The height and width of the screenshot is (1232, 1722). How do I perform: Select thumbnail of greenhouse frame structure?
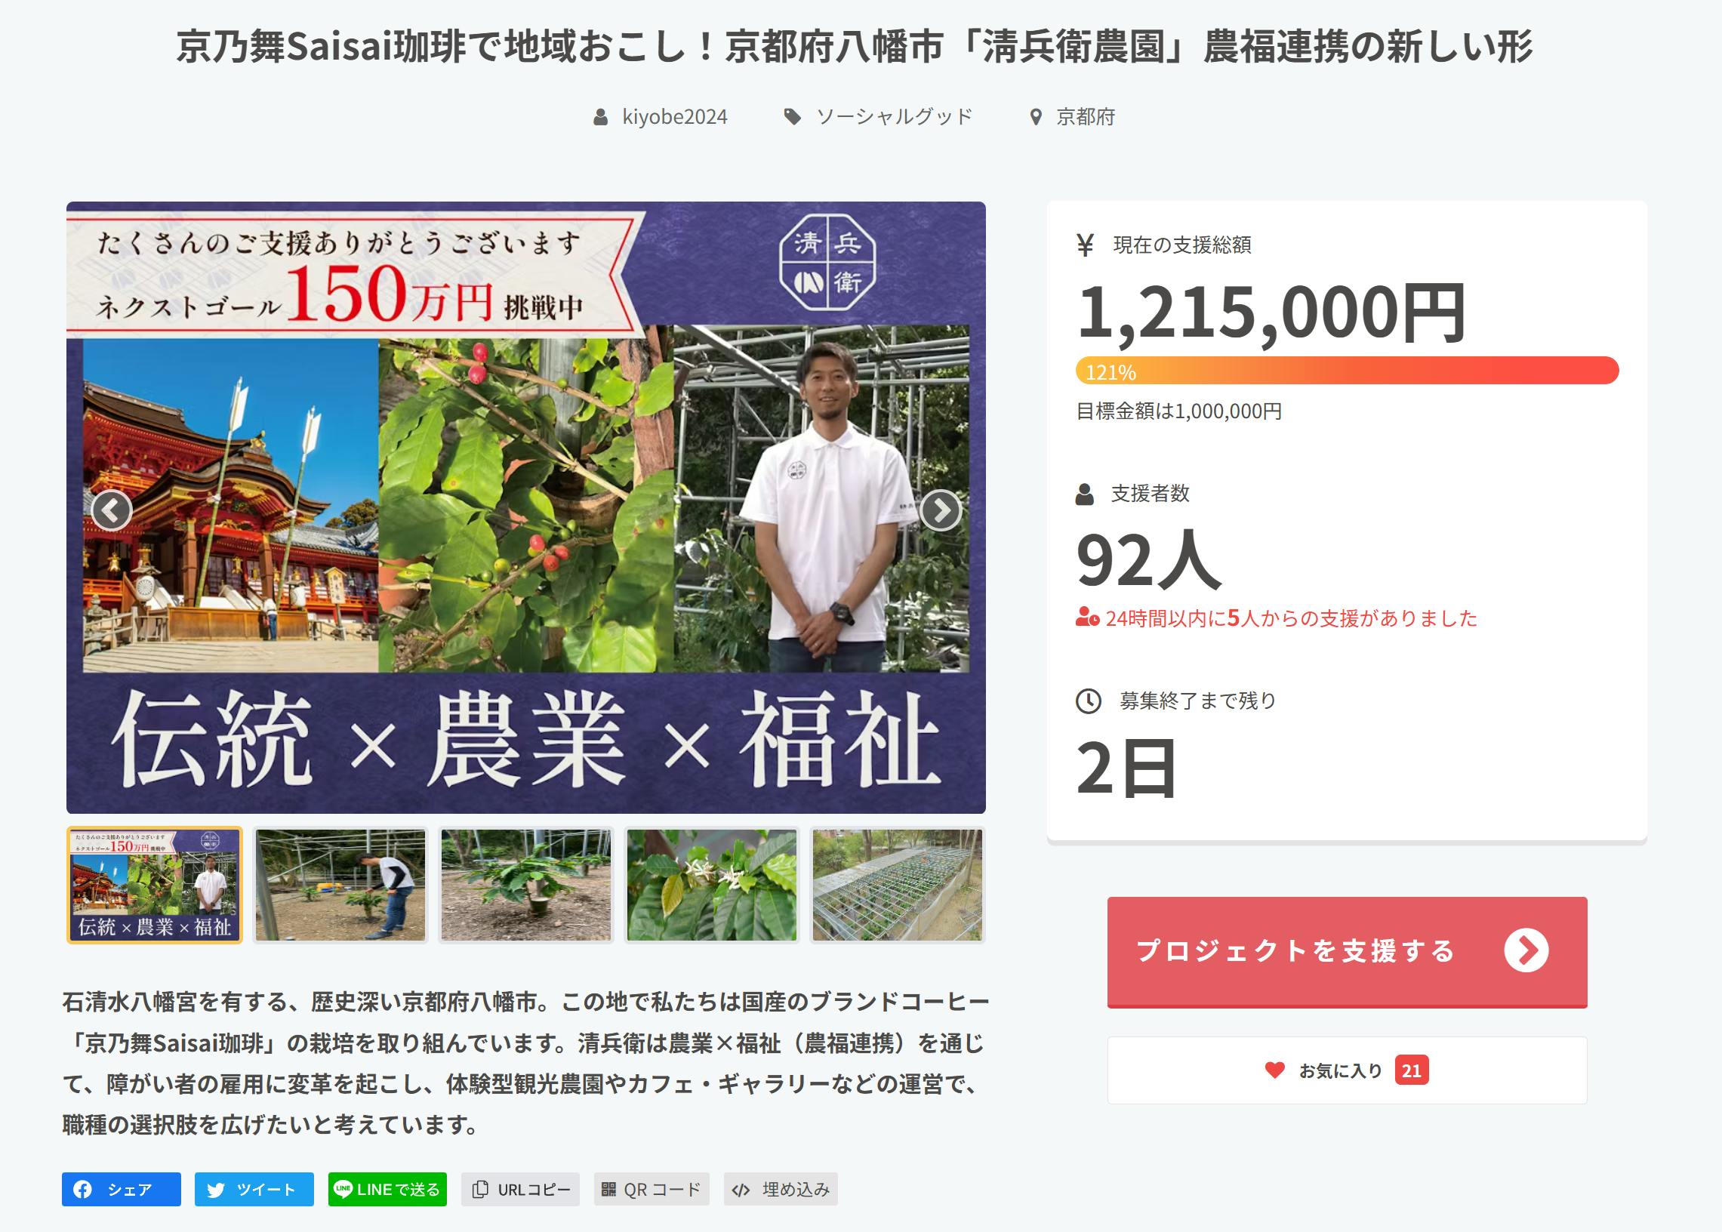[x=898, y=885]
